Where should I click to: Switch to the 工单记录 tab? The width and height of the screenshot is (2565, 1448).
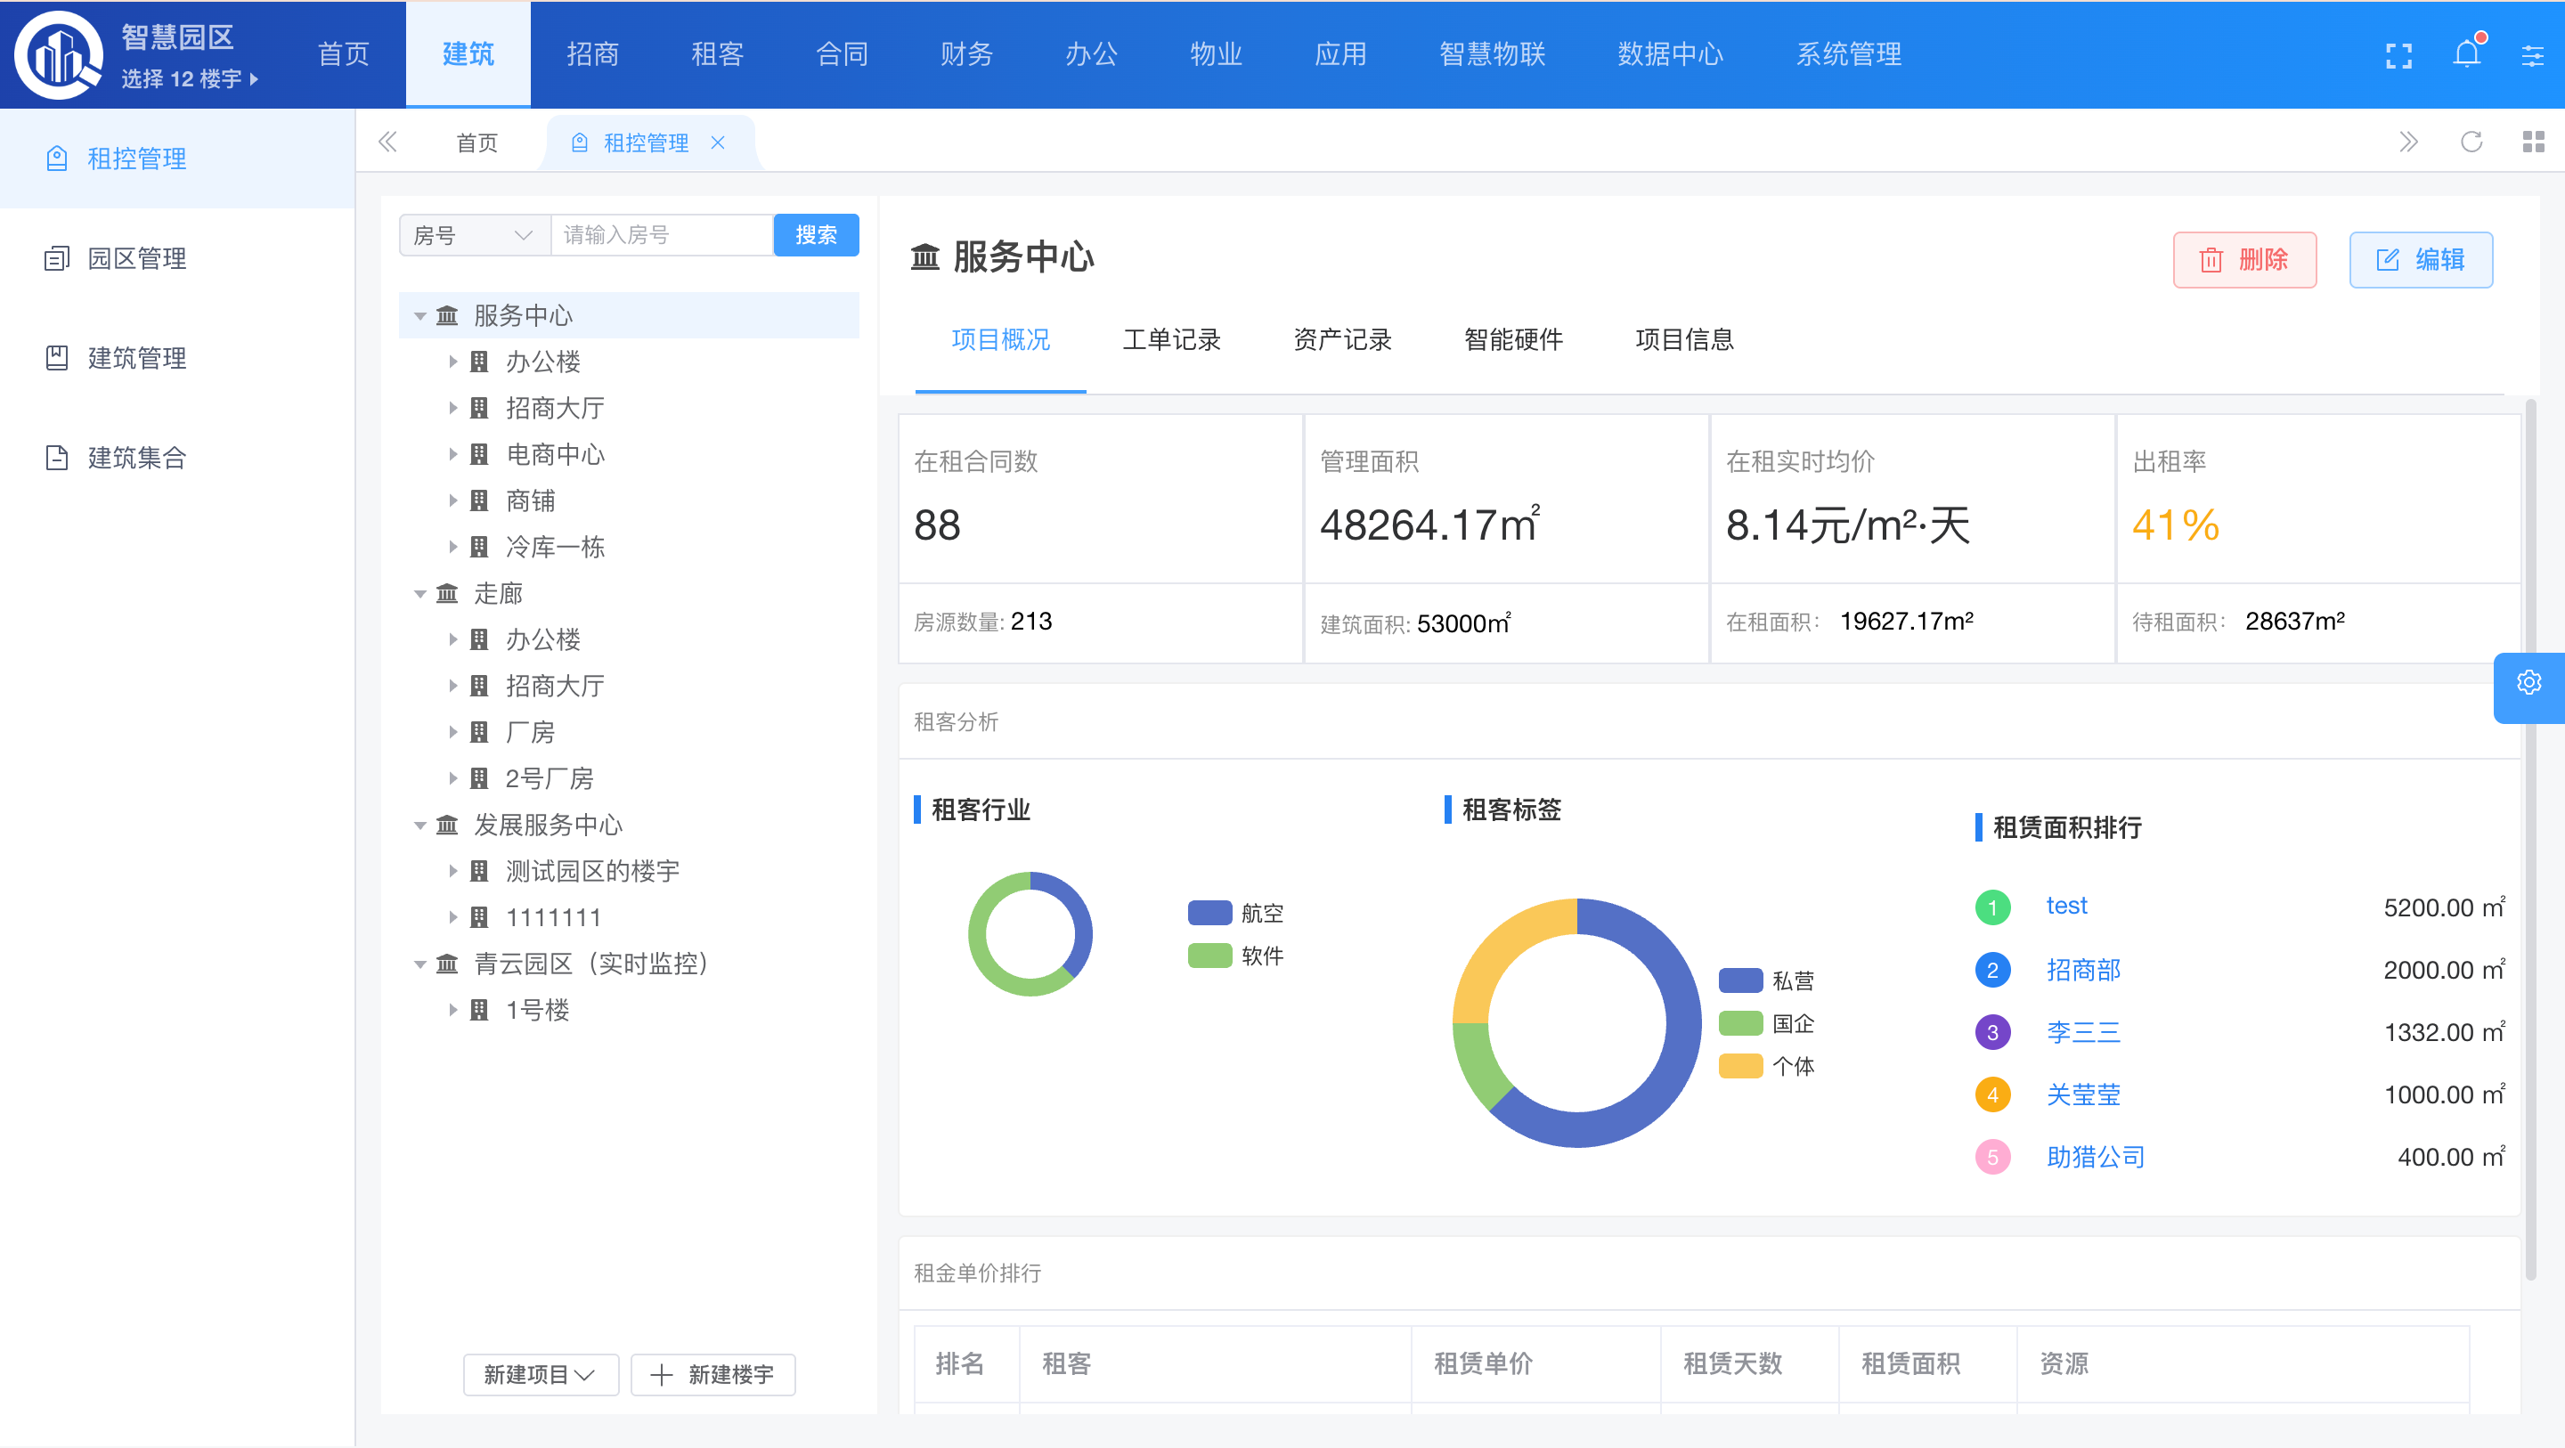coord(1171,340)
